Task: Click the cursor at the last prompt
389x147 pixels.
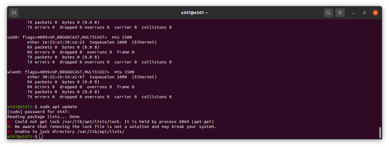Action: pyautogui.click(x=41, y=137)
